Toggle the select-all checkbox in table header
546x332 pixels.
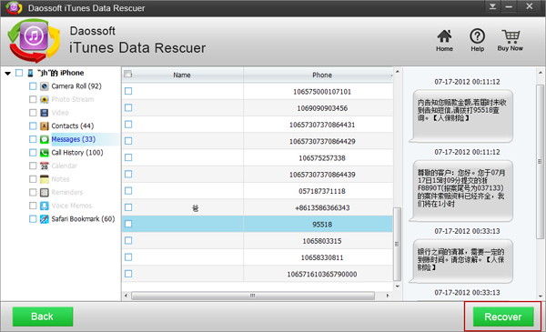[127, 74]
